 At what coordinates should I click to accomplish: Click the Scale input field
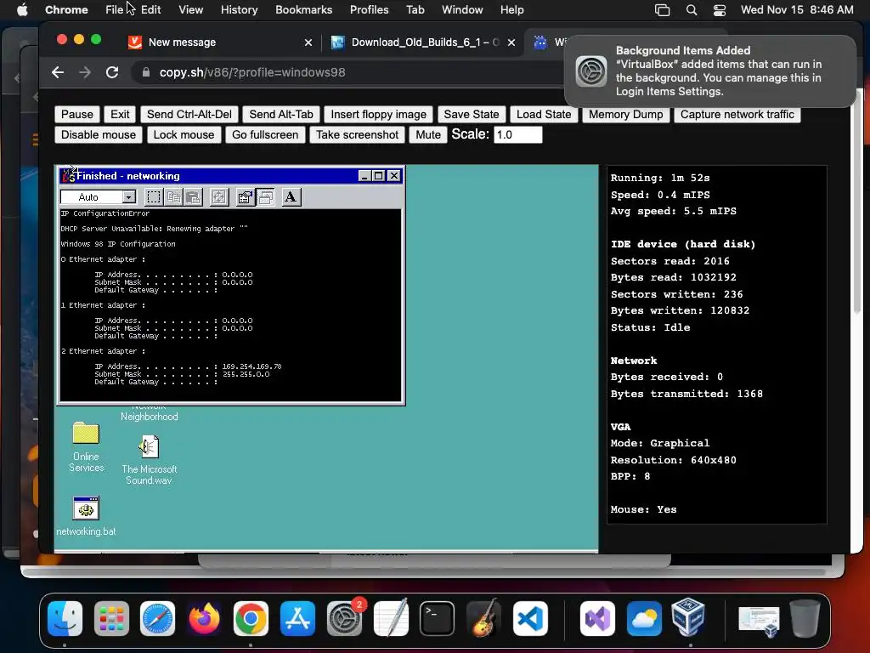coord(517,135)
